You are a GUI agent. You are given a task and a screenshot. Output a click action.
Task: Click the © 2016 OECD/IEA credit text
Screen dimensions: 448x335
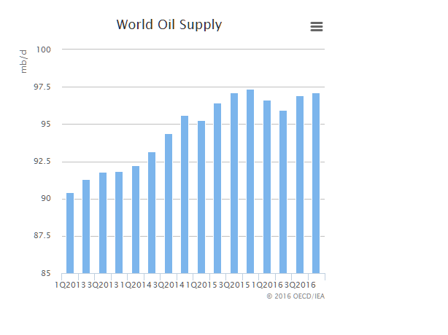pyautogui.click(x=296, y=296)
